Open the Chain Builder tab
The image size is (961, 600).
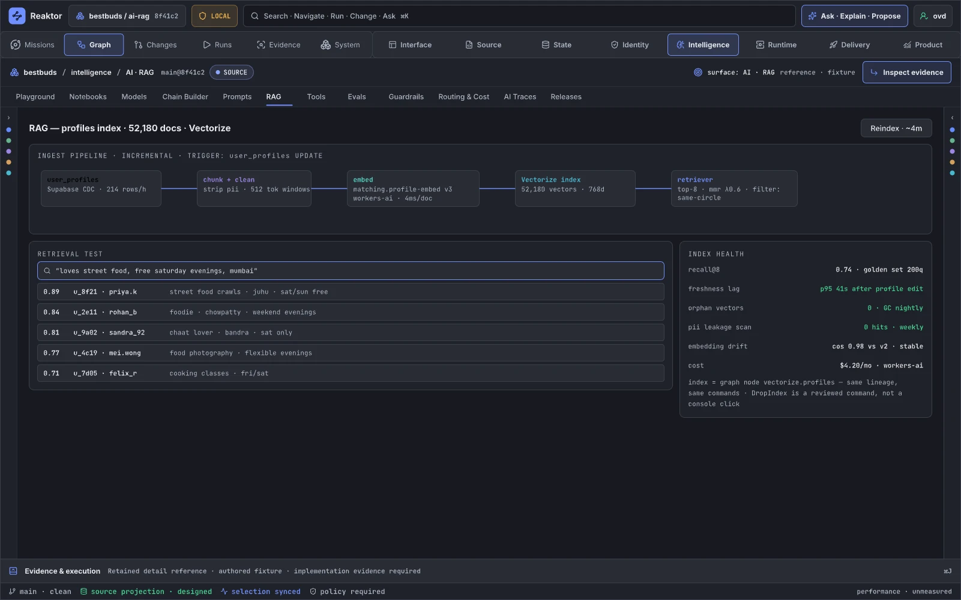tap(185, 97)
